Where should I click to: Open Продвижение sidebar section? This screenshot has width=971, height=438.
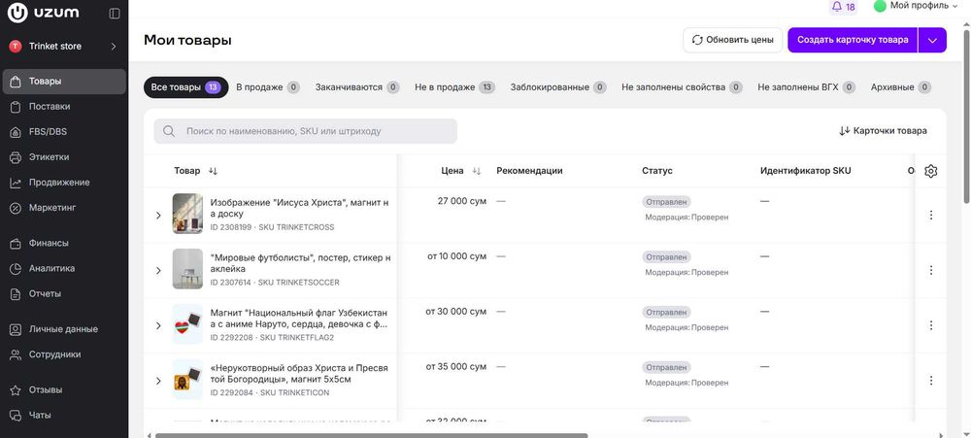[64, 183]
